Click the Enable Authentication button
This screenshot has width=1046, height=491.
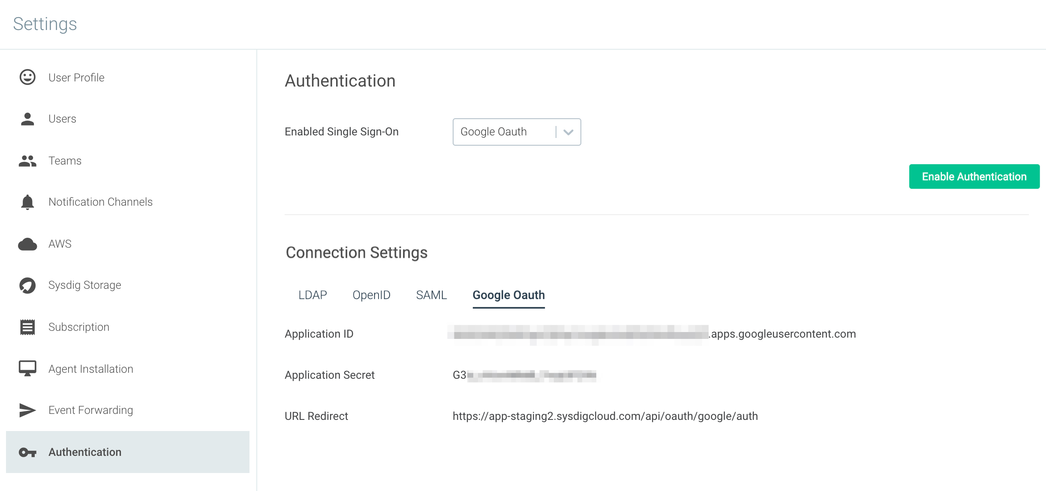(x=974, y=177)
